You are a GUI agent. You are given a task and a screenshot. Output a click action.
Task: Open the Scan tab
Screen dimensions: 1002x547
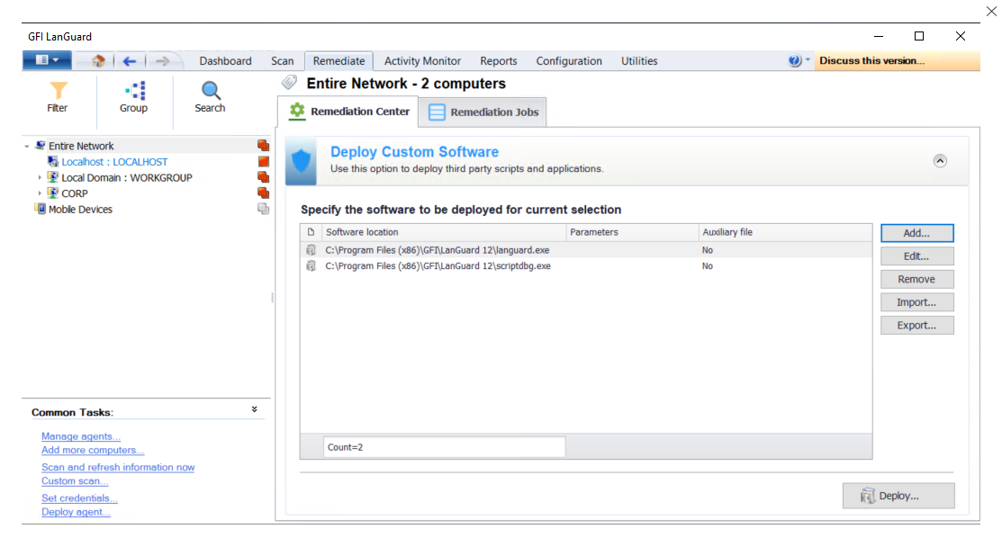282,60
